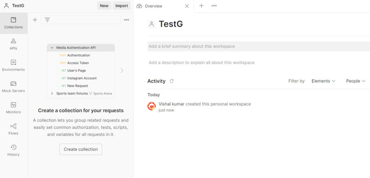This screenshot has width=370, height=178.
Task: Open collections panel three-dot options menu
Action: [x=126, y=20]
